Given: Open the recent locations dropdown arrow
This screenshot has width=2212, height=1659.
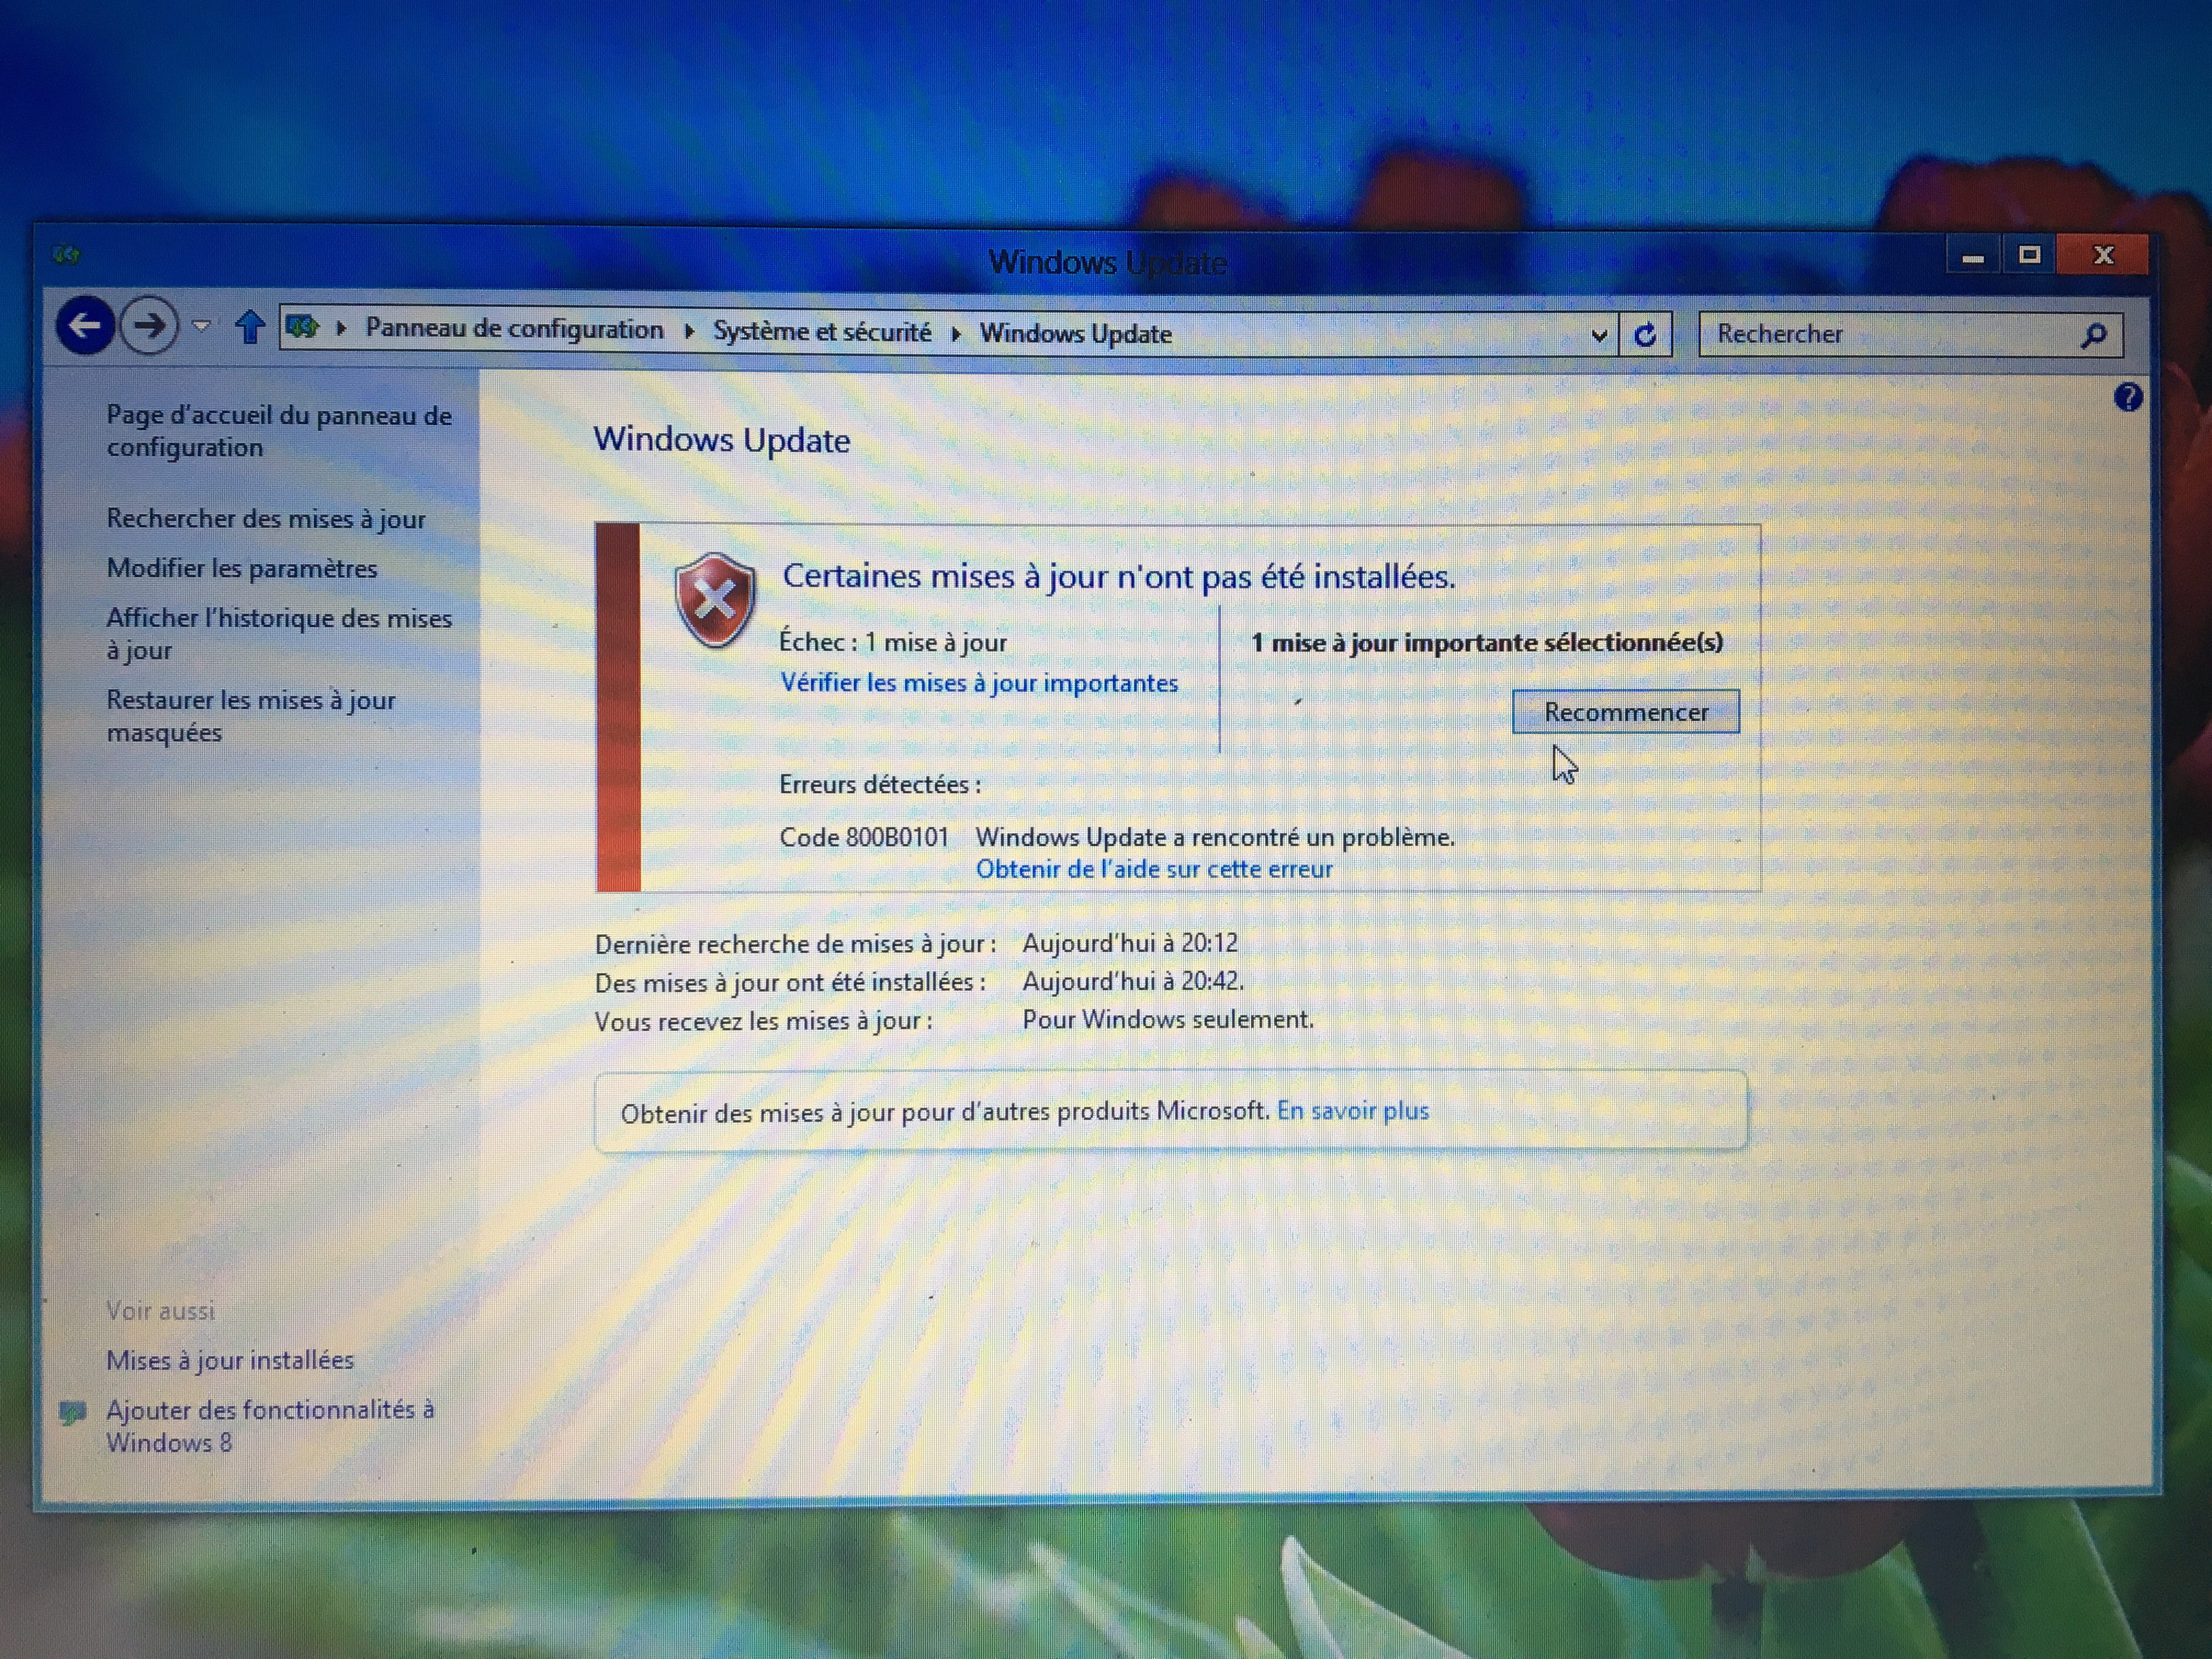Looking at the screenshot, I should pyautogui.click(x=202, y=326).
